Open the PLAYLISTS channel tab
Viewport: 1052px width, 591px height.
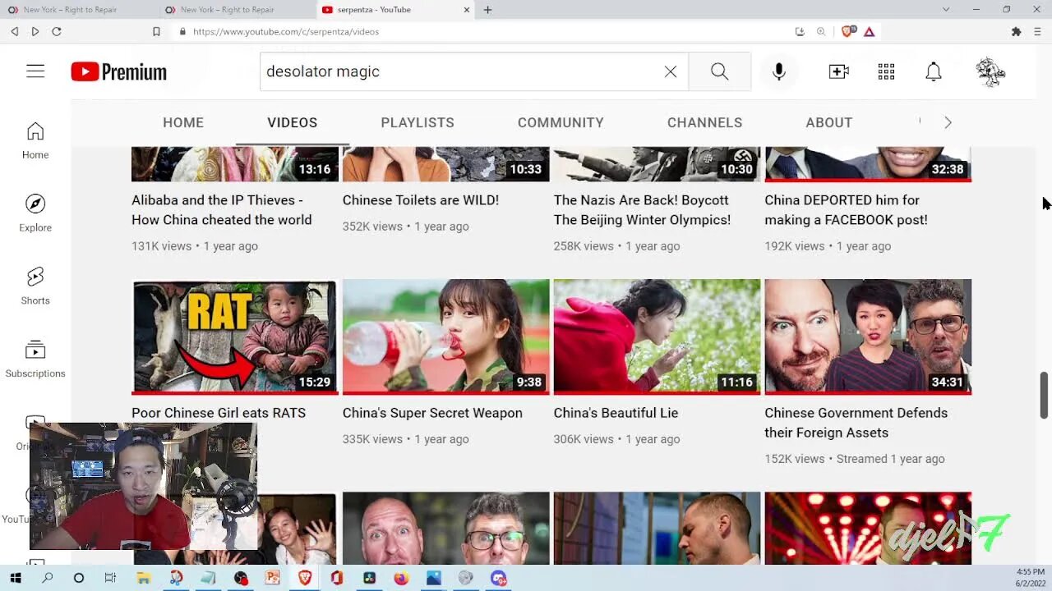[418, 122]
